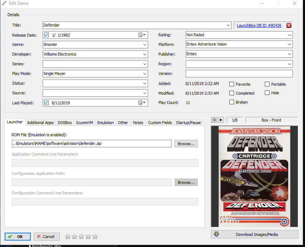Show the previous image with the left arrow

pyautogui.click(x=214, y=120)
